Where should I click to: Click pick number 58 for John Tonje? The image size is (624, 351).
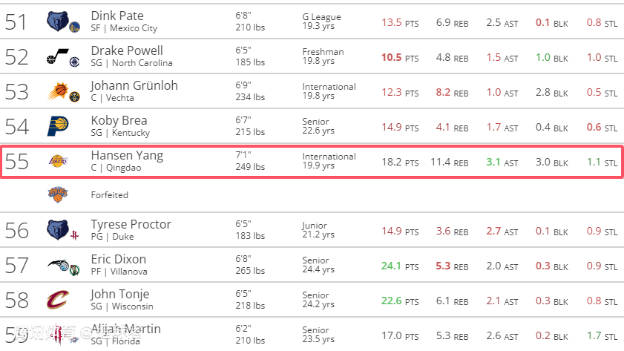(16, 300)
